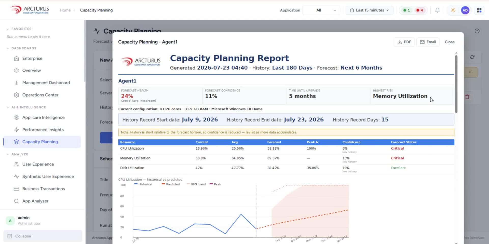
Task: Toggle the Historical legend series
Action: (x=143, y=184)
